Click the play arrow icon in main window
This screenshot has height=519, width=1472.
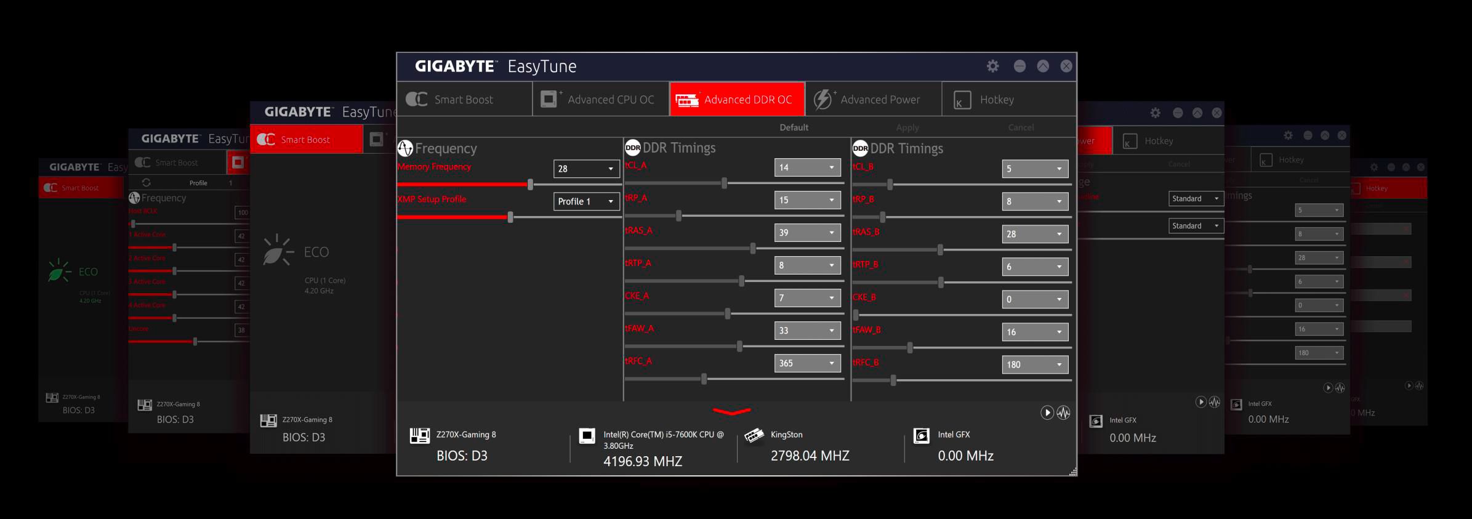pos(1047,412)
